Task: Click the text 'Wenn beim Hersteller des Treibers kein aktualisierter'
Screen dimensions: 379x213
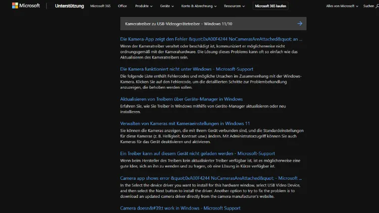Action: pos(167,161)
